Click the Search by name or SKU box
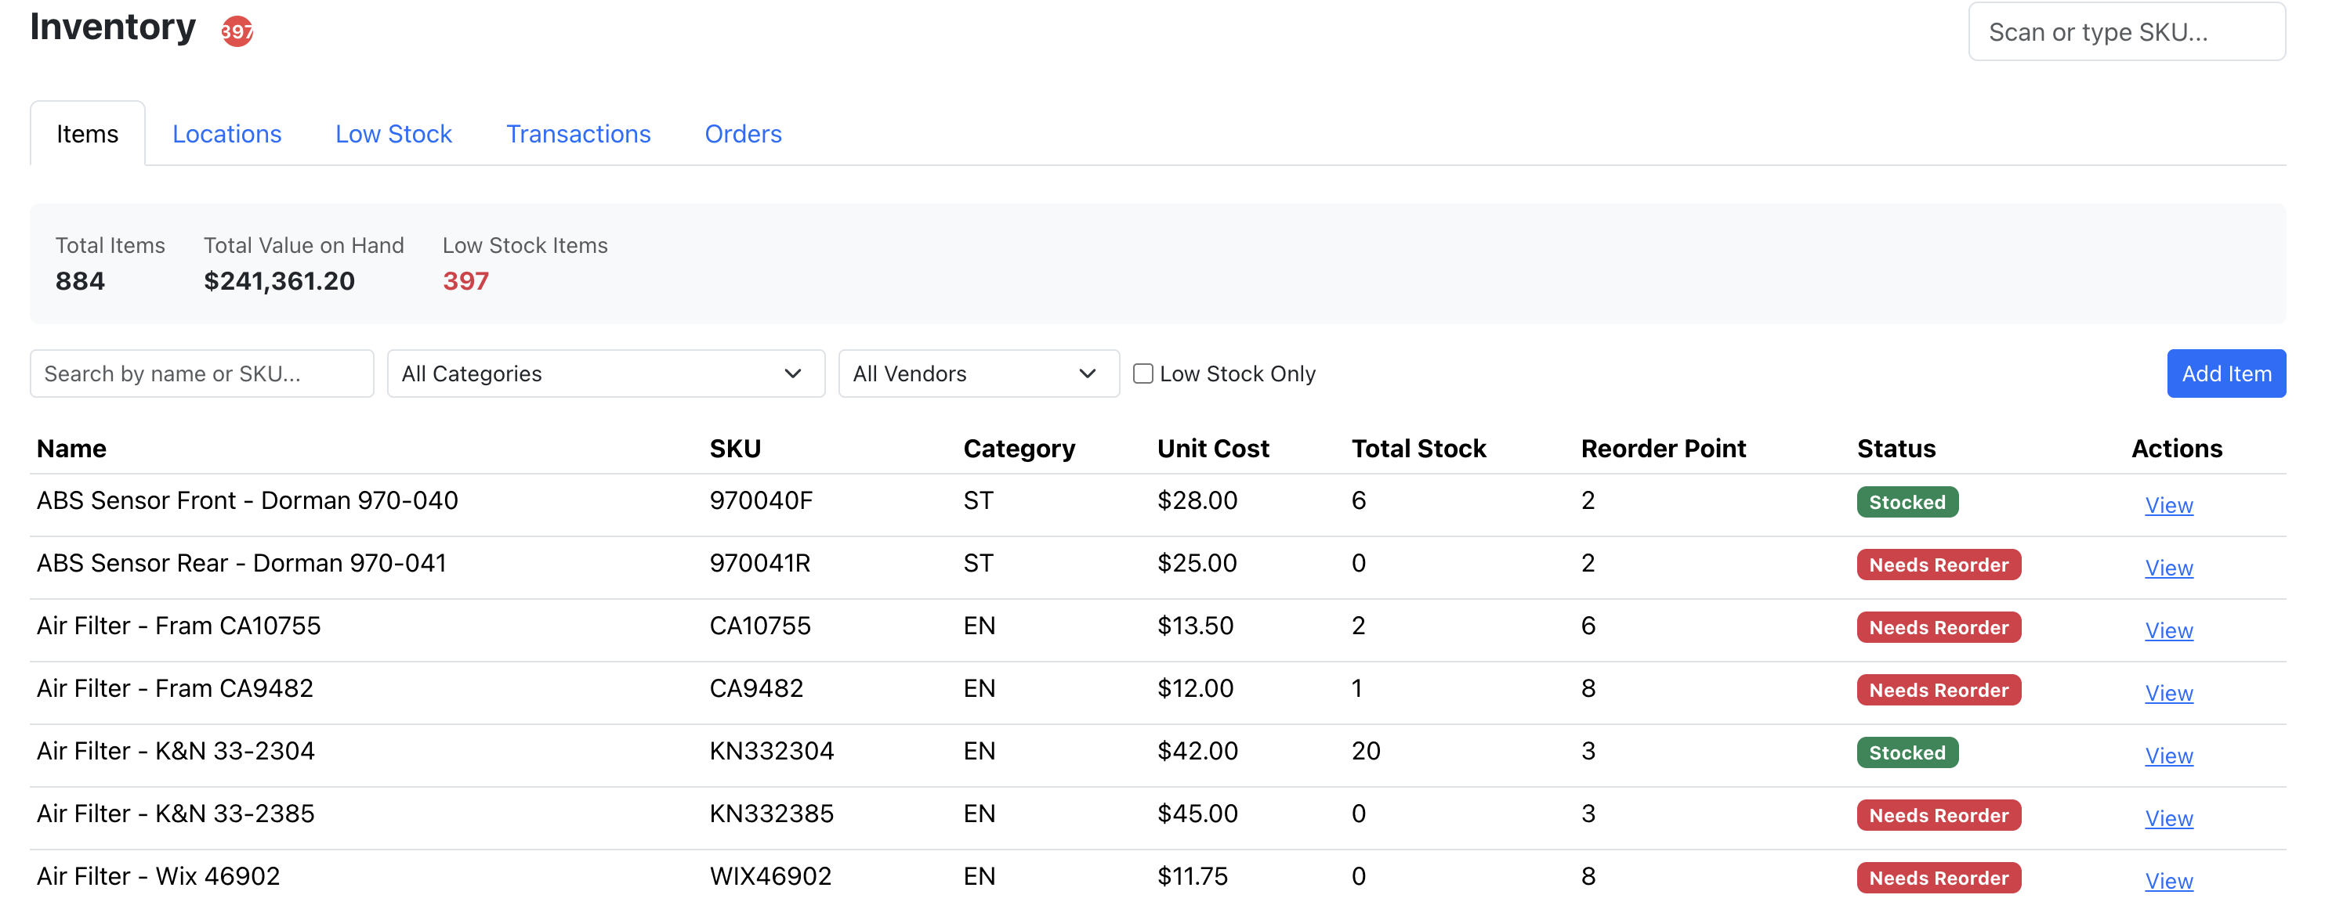This screenshot has width=2343, height=902. [x=202, y=373]
